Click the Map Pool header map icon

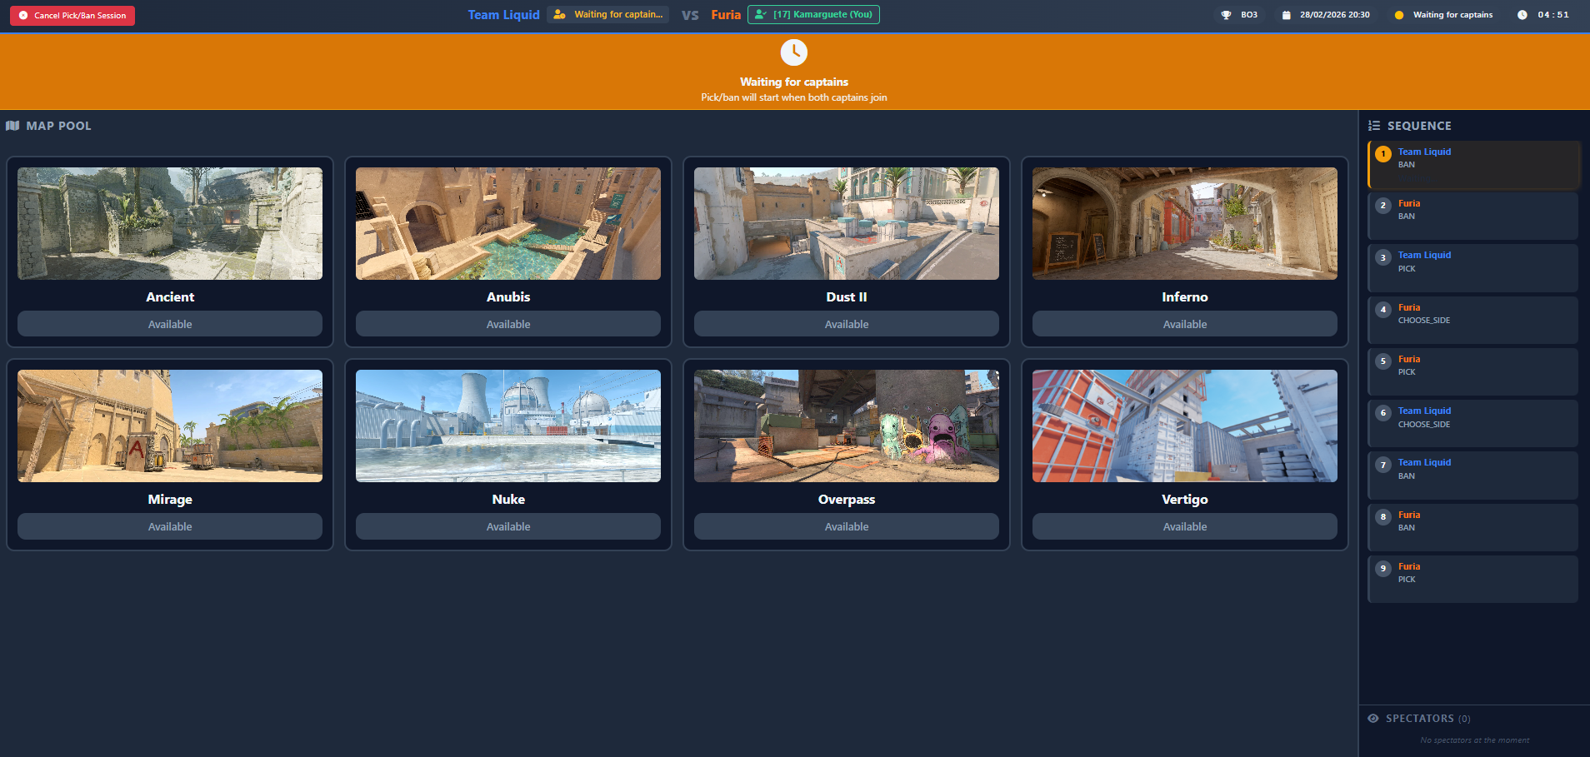[12, 126]
